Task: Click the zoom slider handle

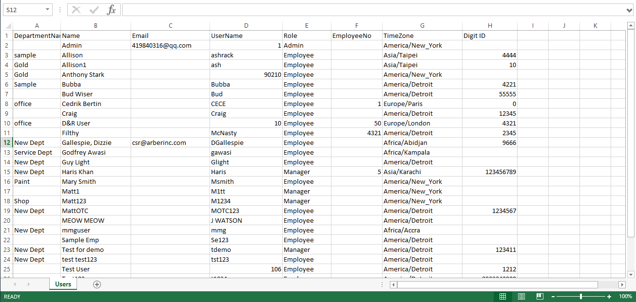Action: [581, 297]
